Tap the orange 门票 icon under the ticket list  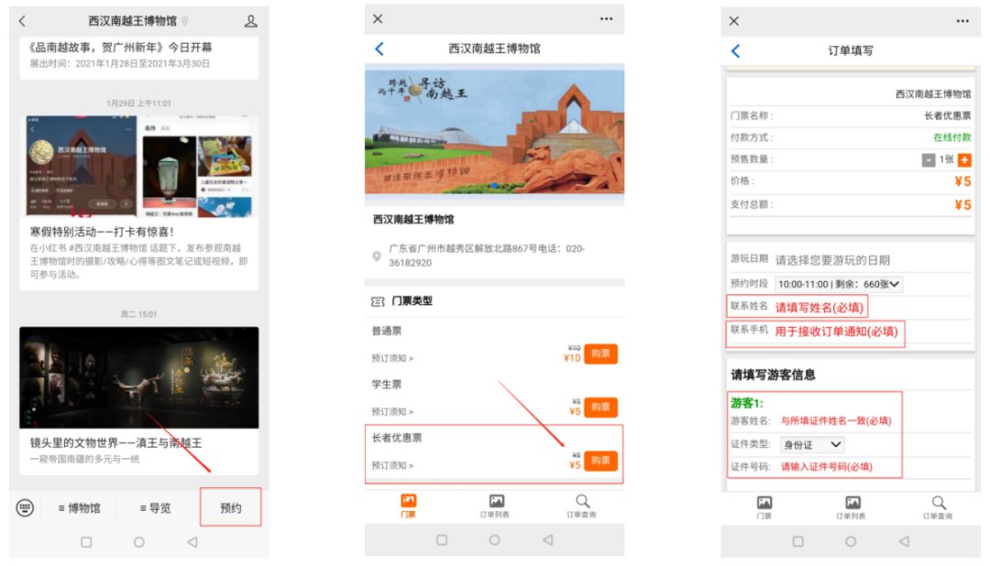(408, 501)
